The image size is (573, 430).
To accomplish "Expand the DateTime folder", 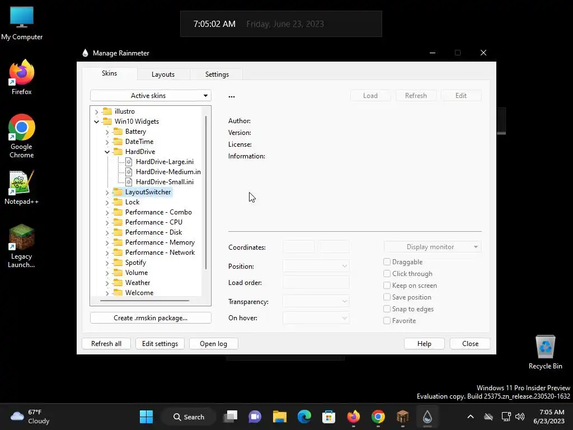I will (x=107, y=142).
